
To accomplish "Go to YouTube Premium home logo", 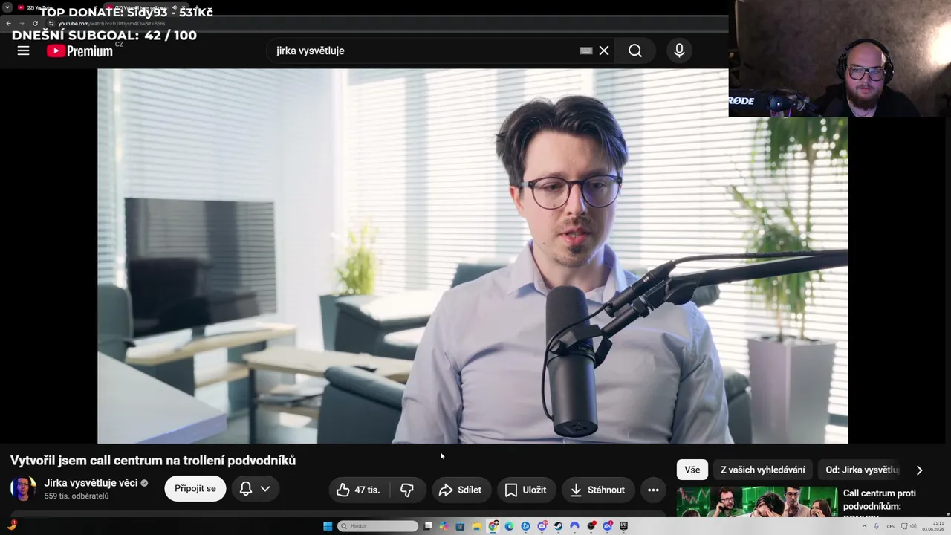I will pyautogui.click(x=79, y=51).
